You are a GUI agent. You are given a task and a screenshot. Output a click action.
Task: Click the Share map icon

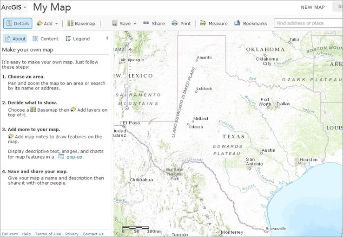tap(154, 23)
